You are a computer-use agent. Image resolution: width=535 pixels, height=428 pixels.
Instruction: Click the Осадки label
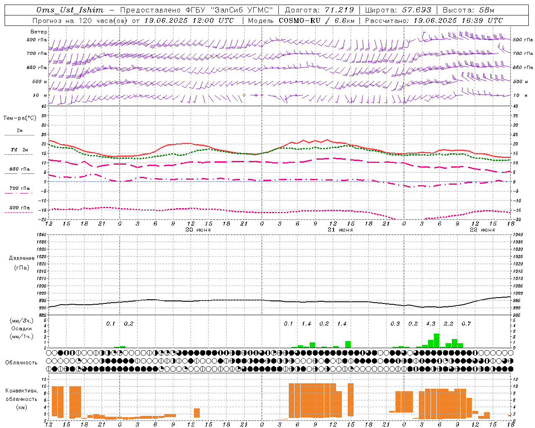(x=22, y=329)
